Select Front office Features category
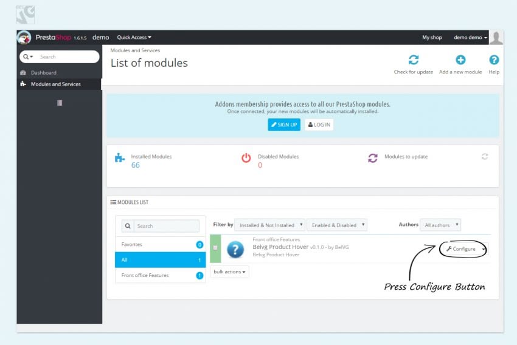This screenshot has height=345, width=517. 160,275
